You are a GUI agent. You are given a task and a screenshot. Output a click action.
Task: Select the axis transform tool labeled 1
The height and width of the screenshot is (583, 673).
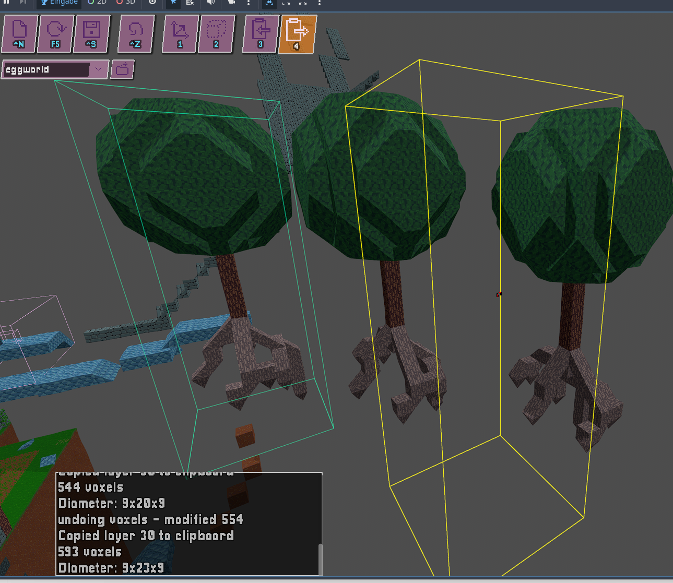click(x=180, y=34)
